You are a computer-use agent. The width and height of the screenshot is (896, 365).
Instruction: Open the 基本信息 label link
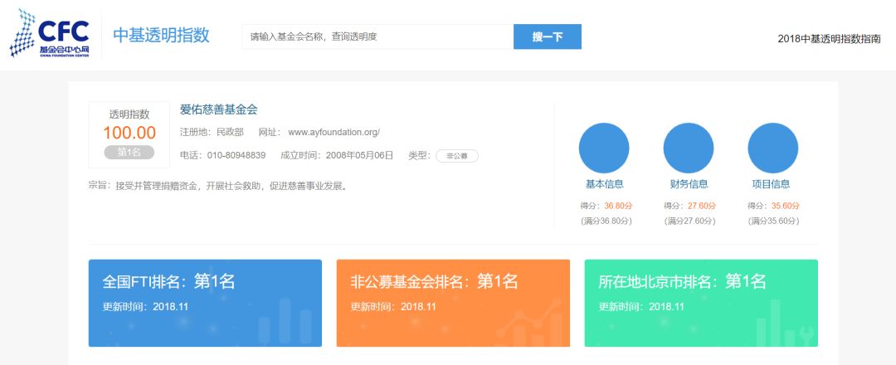[605, 184]
